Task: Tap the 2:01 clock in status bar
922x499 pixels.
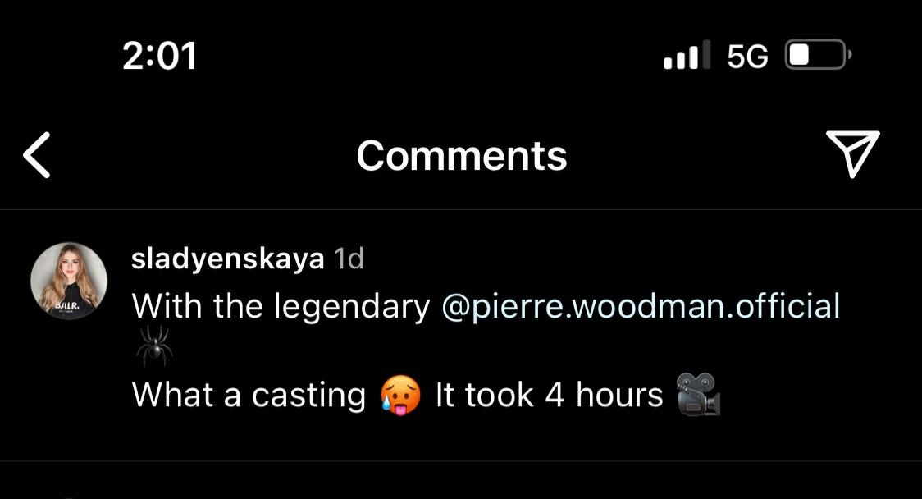Action: 159,56
